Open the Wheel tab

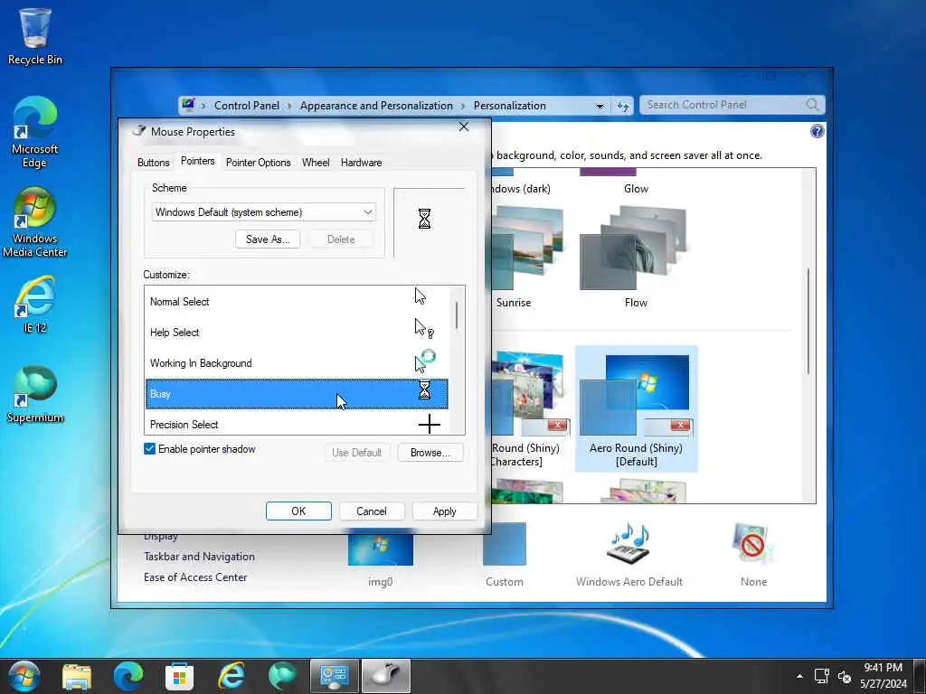point(316,163)
